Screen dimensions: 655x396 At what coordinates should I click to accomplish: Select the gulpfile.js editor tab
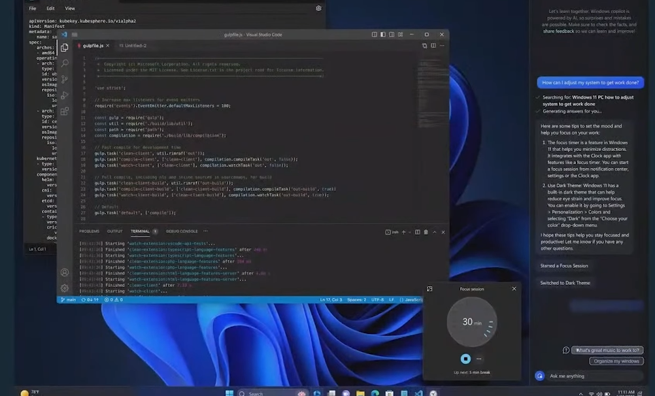click(93, 46)
